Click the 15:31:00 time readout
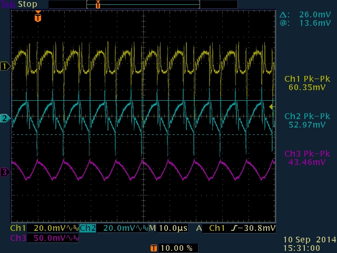 [x=302, y=248]
